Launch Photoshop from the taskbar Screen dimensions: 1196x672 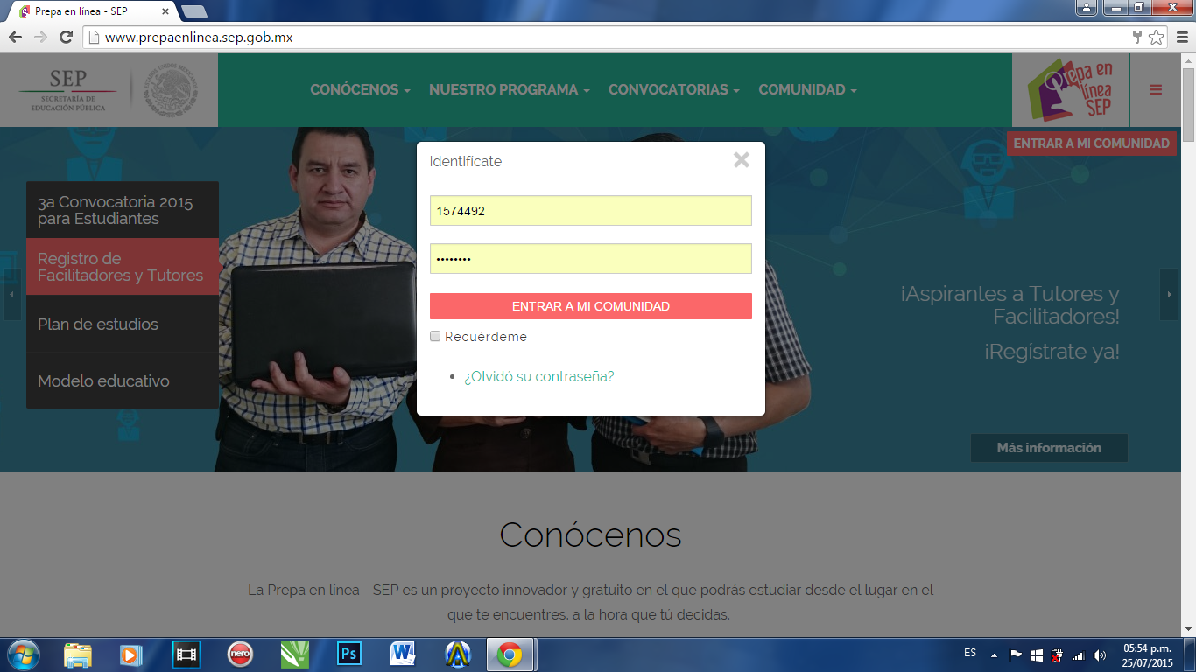pos(349,654)
